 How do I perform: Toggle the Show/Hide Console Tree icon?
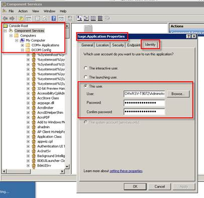click(x=29, y=19)
